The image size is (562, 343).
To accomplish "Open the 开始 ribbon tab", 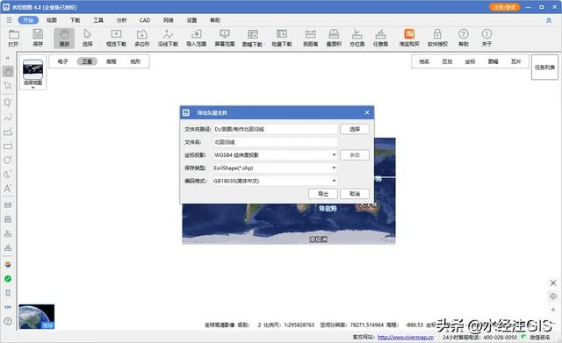I will click(28, 20).
